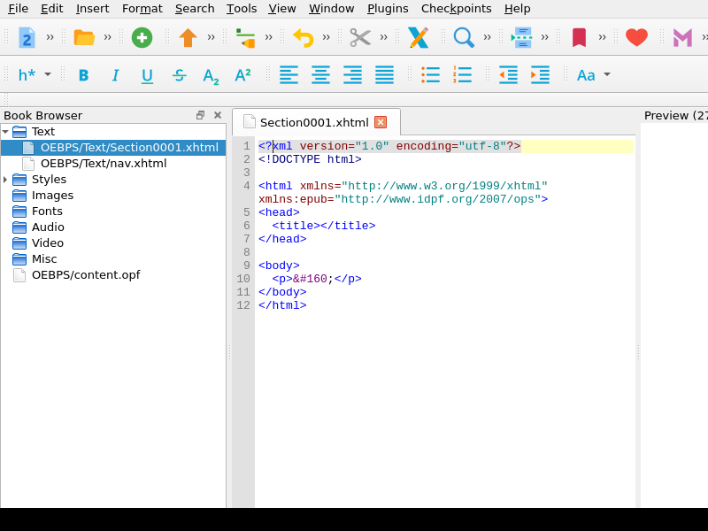This screenshot has width=708, height=531.
Task: Undo the last edit
Action: (x=303, y=38)
